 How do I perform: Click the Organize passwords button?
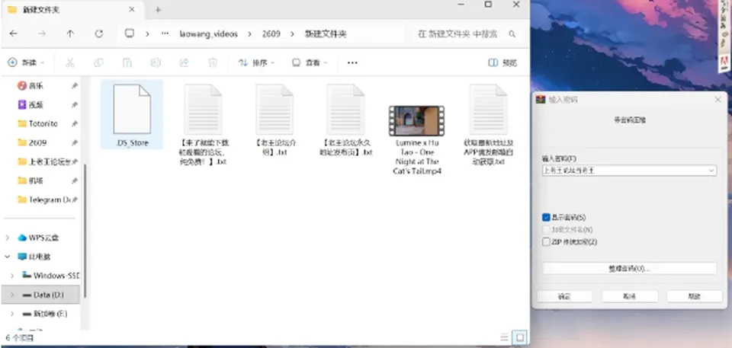(629, 269)
